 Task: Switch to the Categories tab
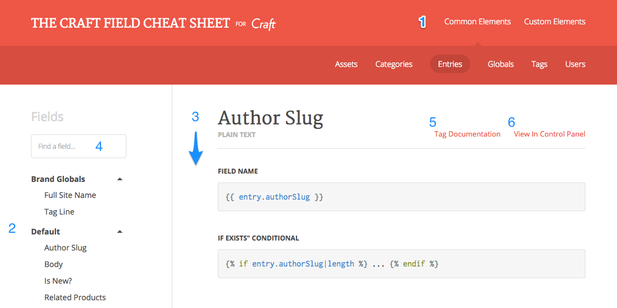click(x=394, y=64)
